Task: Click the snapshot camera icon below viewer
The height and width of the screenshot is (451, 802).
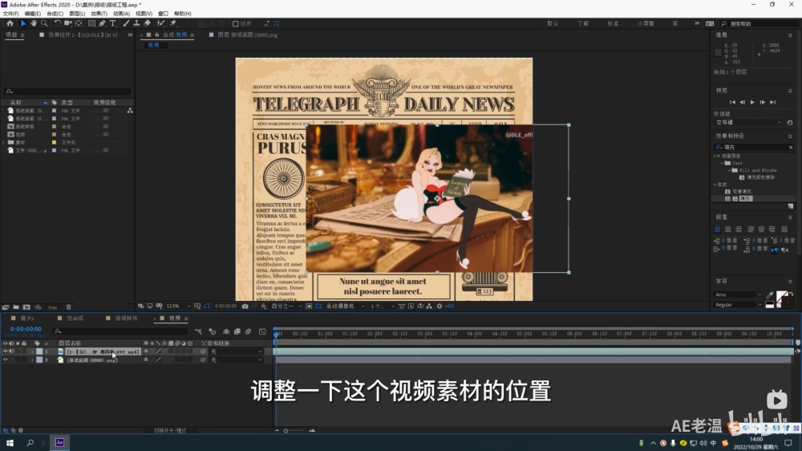Action: [245, 306]
